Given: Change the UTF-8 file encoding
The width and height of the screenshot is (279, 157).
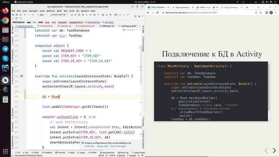Looking at the screenshot, I should click(x=112, y=155).
